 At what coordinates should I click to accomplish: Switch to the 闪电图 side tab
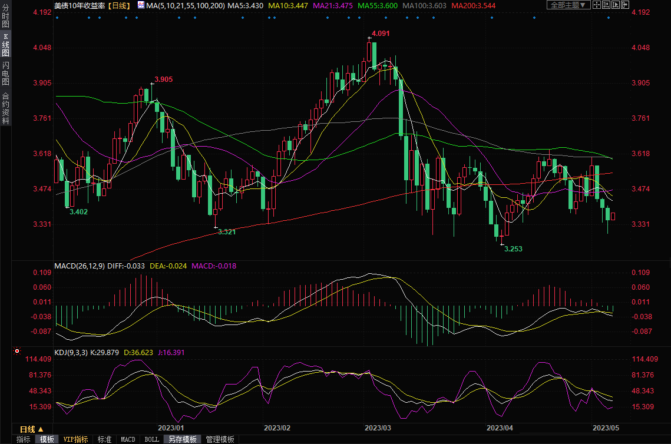(x=5, y=73)
